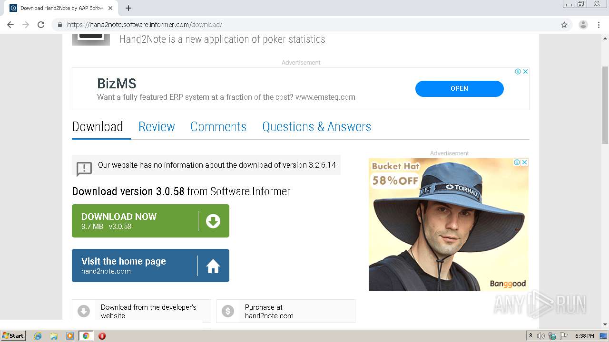609x342 pixels.
Task: Click the page vertical scrollbar
Action: coord(605,104)
